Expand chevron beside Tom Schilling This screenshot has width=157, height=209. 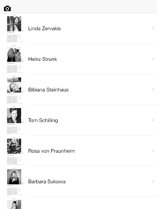pyautogui.click(x=153, y=120)
